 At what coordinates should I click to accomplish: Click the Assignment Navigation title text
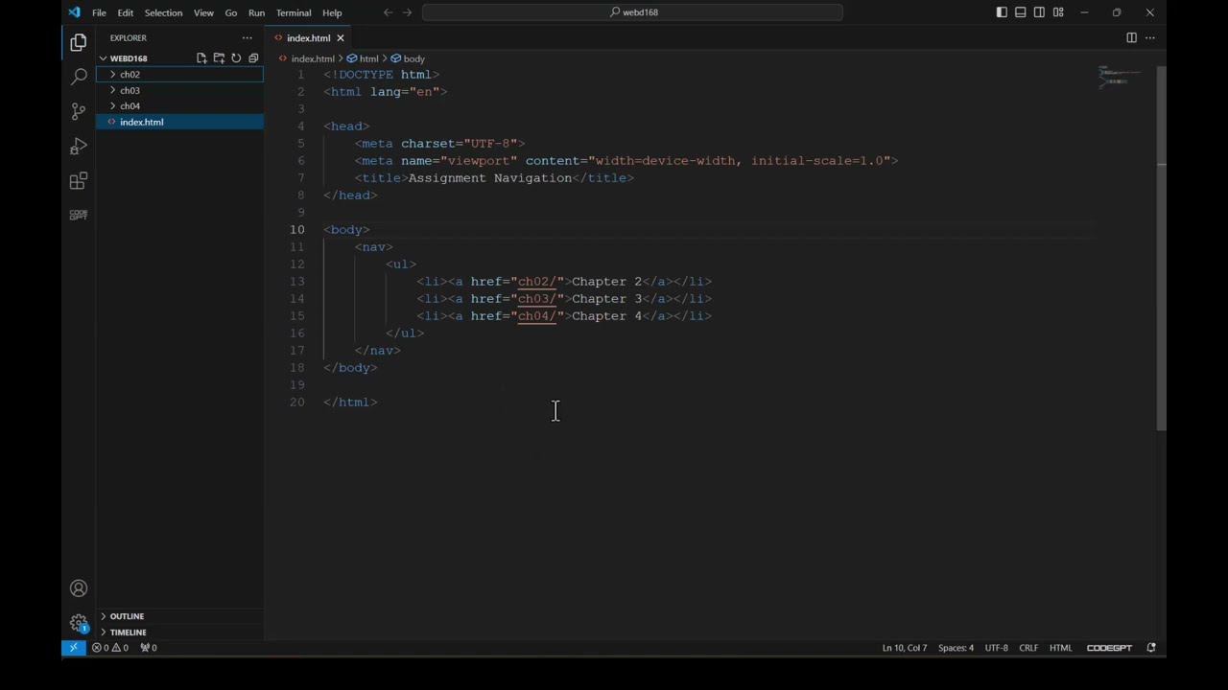[x=490, y=178]
